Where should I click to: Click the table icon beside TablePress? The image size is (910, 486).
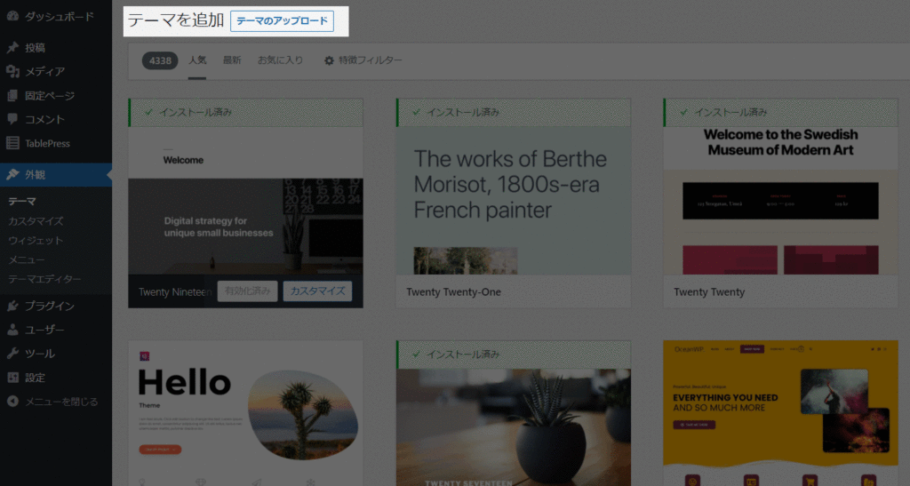pos(12,143)
